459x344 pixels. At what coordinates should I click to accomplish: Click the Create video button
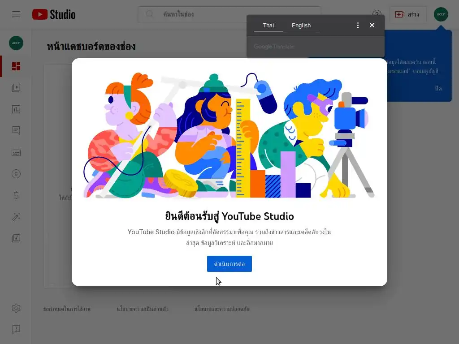[408, 14]
